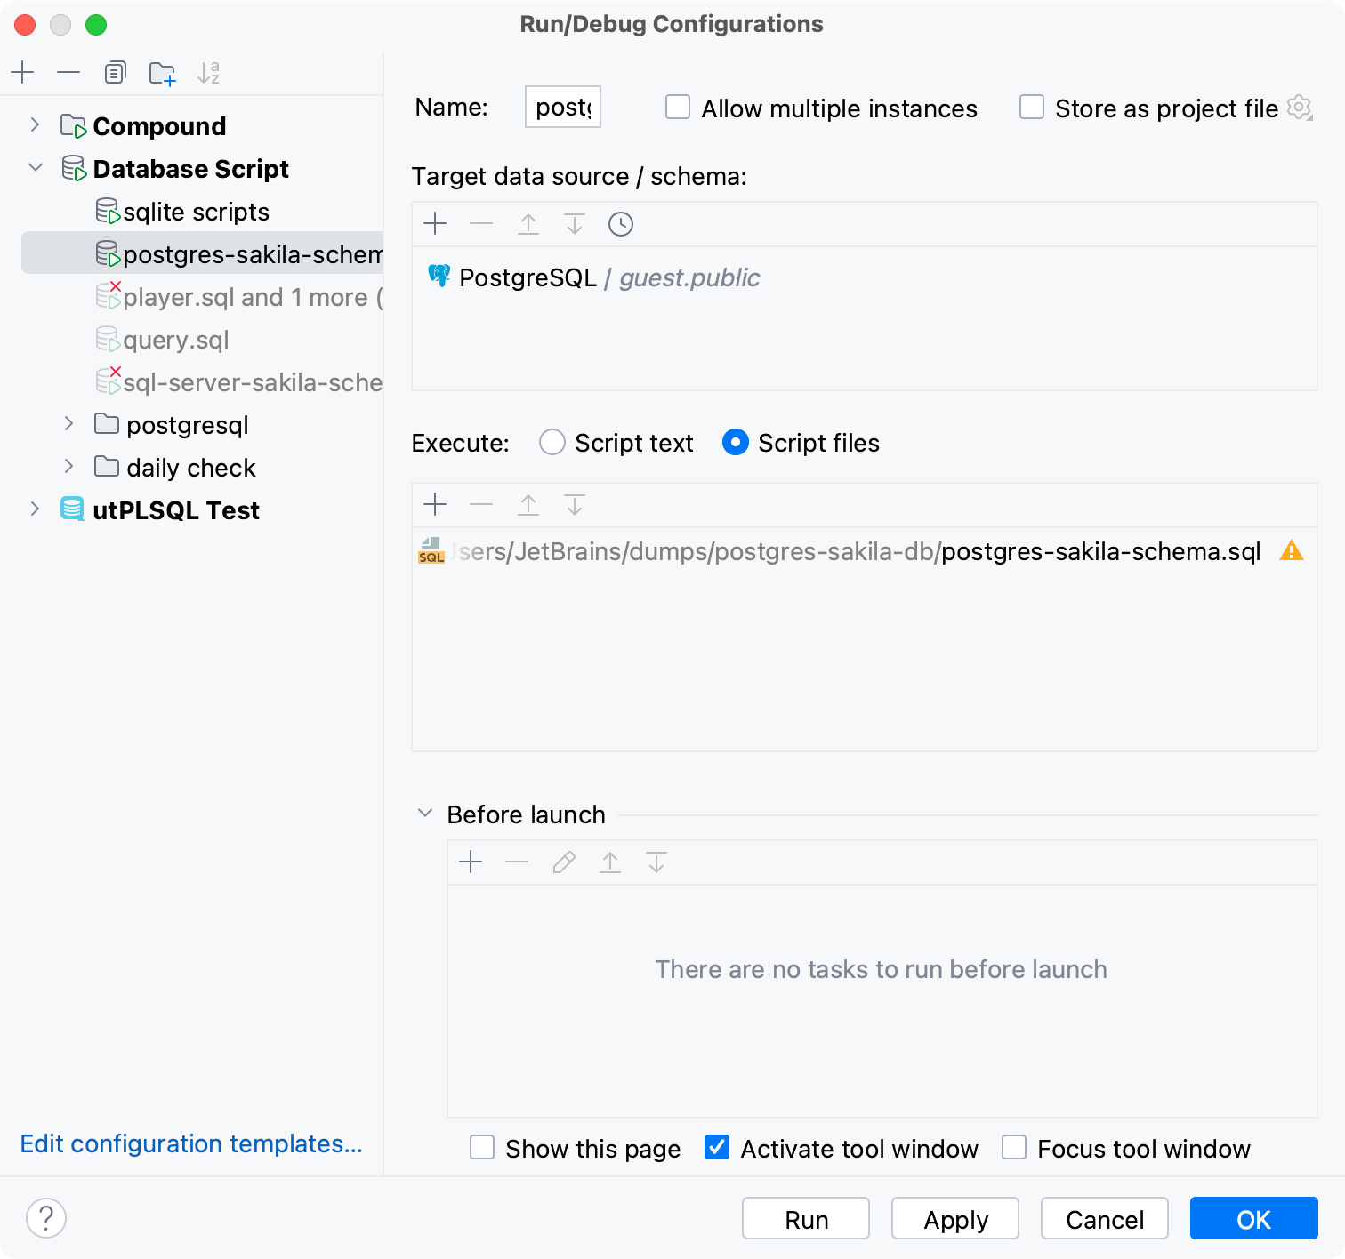
Task: Collapse the Before launch section
Action: tap(424, 813)
